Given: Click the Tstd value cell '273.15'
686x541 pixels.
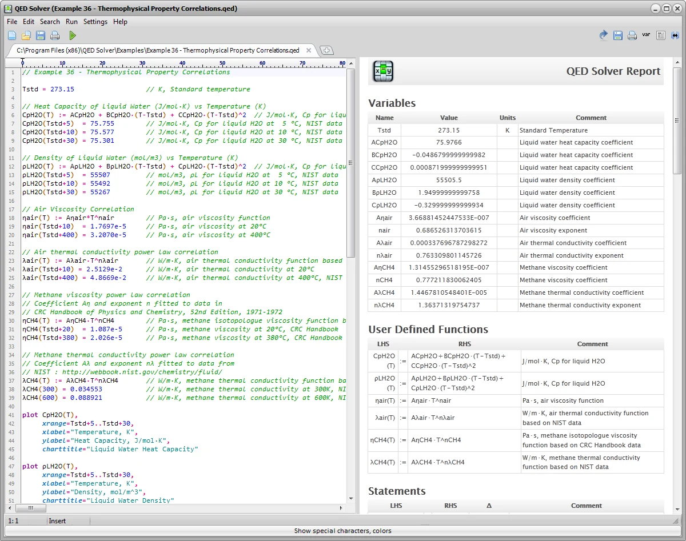Looking at the screenshot, I should (x=449, y=130).
